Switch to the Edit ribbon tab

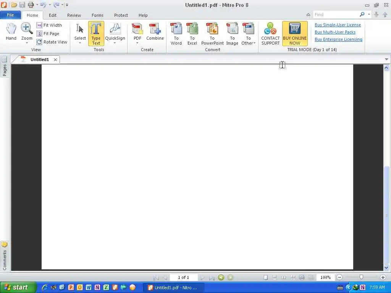point(53,15)
